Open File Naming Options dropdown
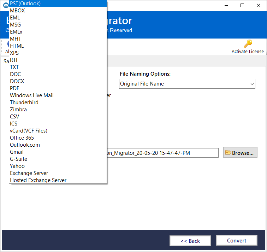Screen dimensions: 267x252 tap(187, 84)
